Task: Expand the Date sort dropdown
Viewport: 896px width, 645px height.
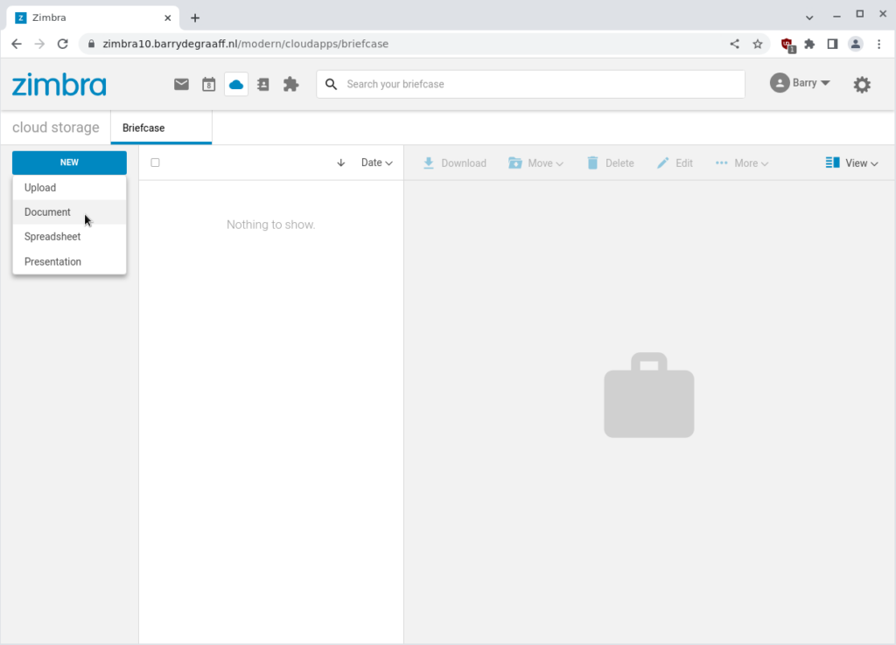Action: pyautogui.click(x=376, y=163)
